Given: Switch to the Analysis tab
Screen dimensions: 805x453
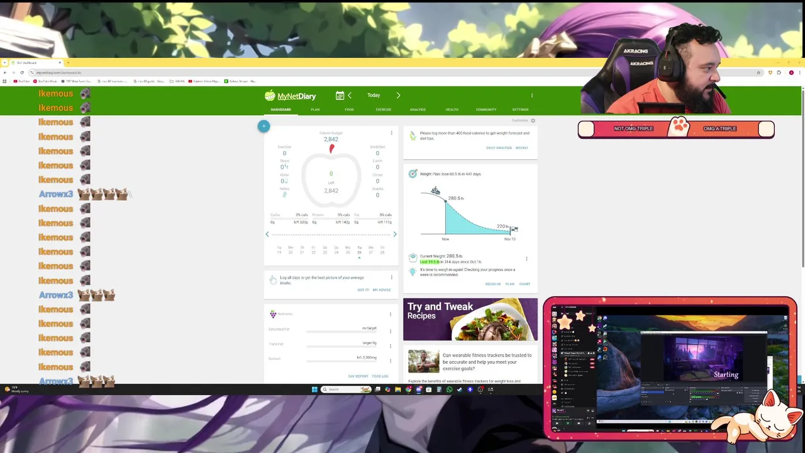Looking at the screenshot, I should (x=418, y=109).
